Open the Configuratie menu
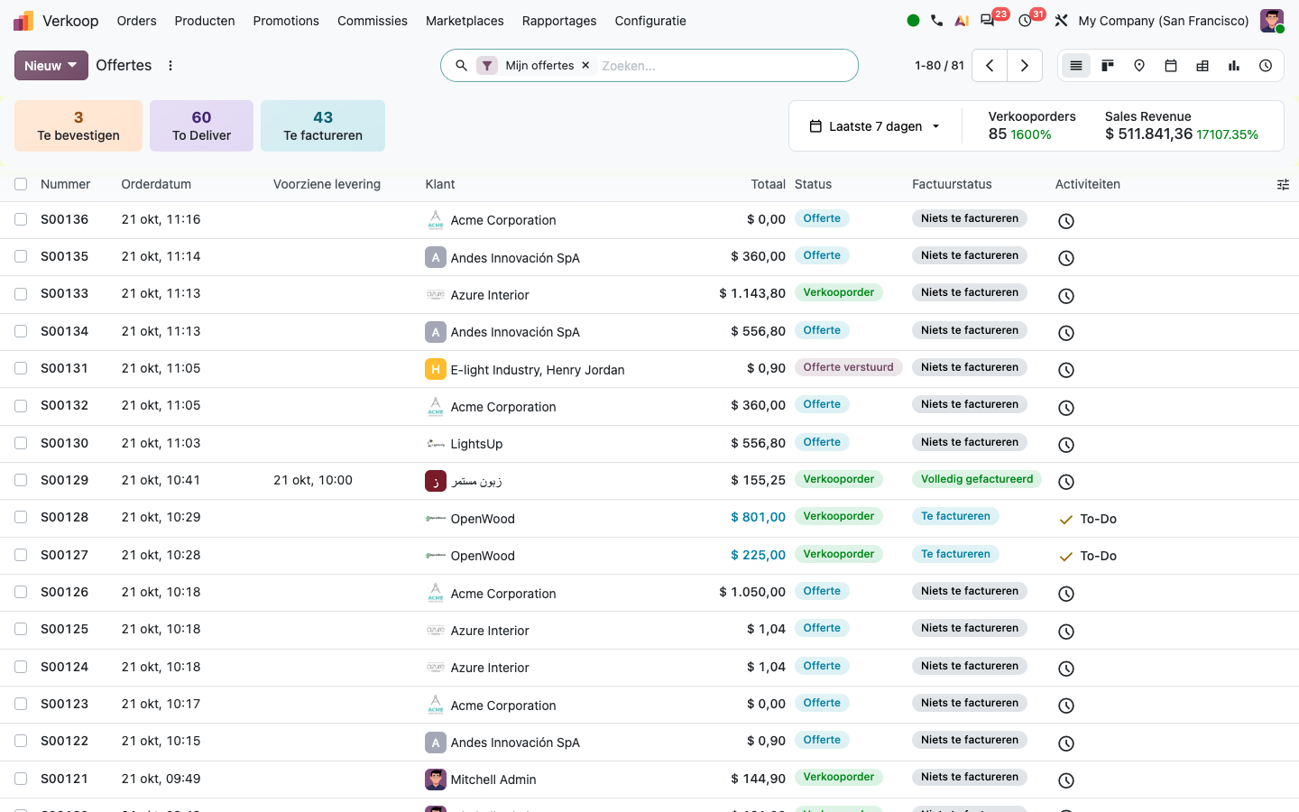The width and height of the screenshot is (1299, 812). point(650,21)
